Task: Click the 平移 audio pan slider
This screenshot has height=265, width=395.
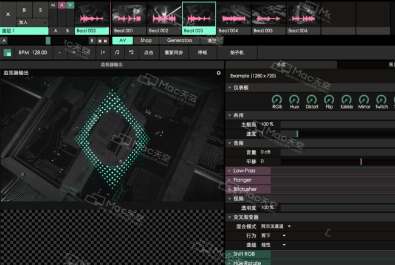Action: pyautogui.click(x=337, y=161)
